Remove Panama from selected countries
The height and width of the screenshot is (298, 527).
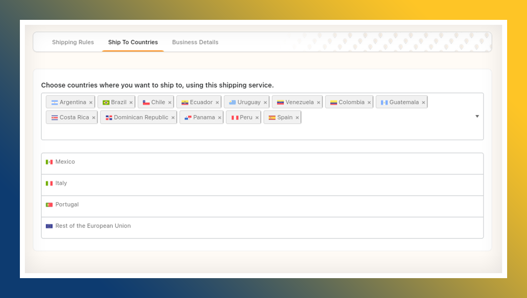219,117
